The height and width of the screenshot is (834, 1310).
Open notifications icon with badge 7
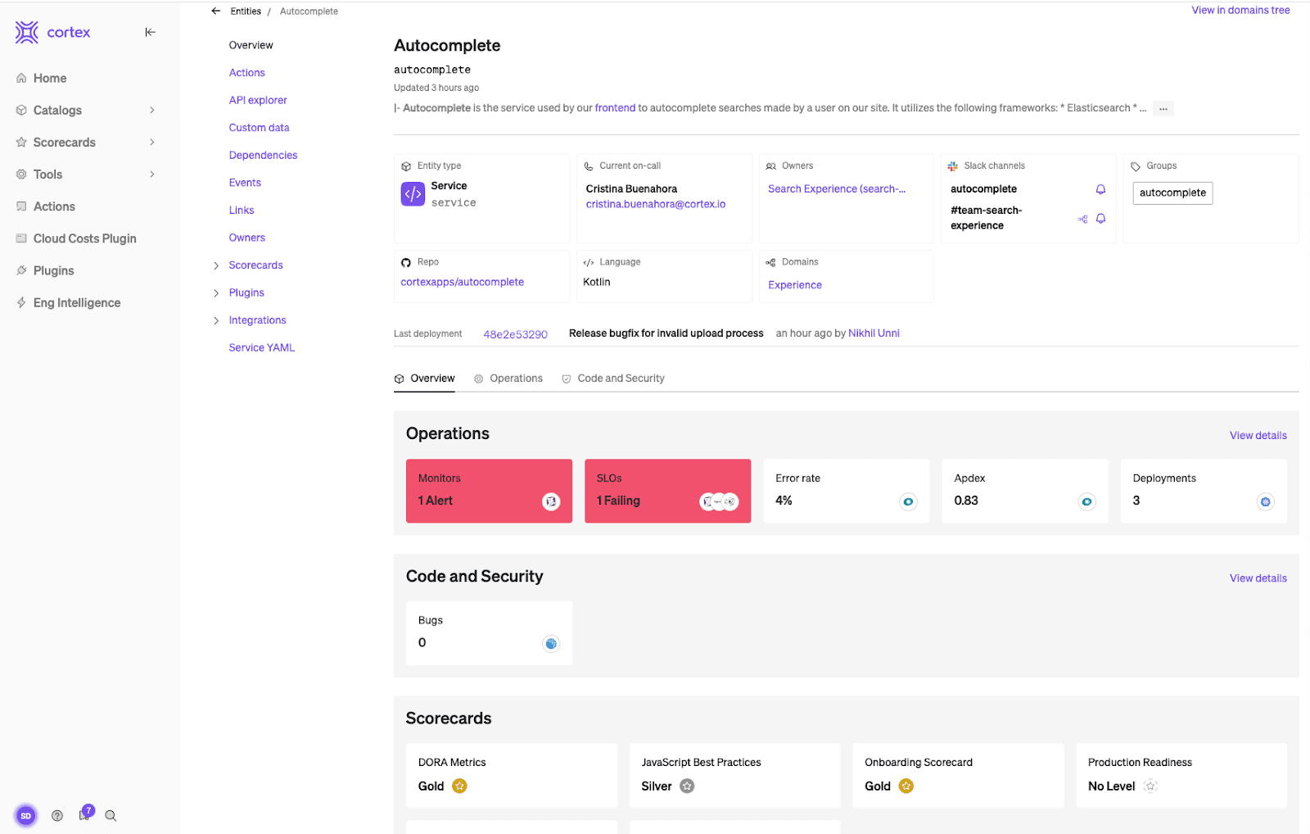click(84, 814)
